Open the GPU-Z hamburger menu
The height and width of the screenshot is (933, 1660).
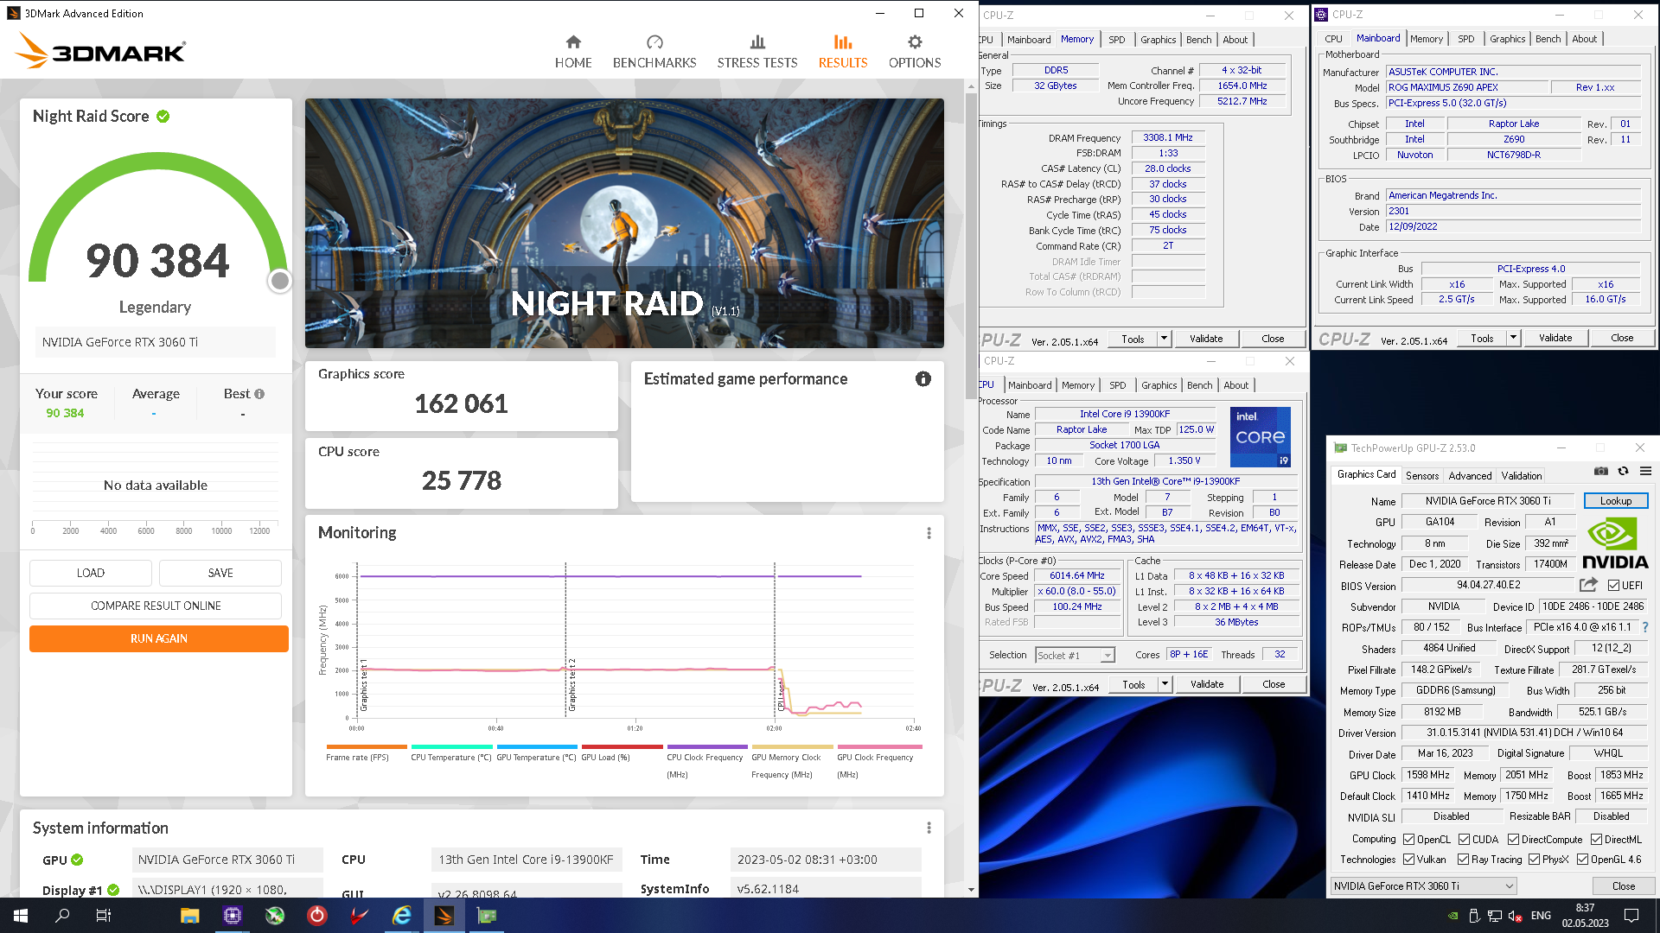(1645, 471)
